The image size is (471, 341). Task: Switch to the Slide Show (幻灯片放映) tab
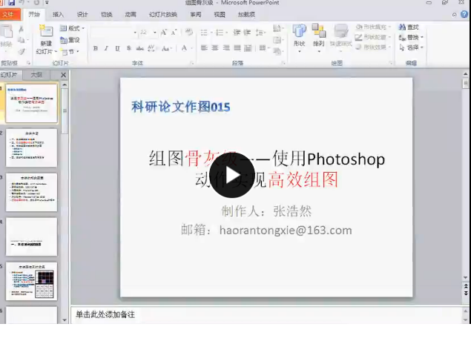162,14
